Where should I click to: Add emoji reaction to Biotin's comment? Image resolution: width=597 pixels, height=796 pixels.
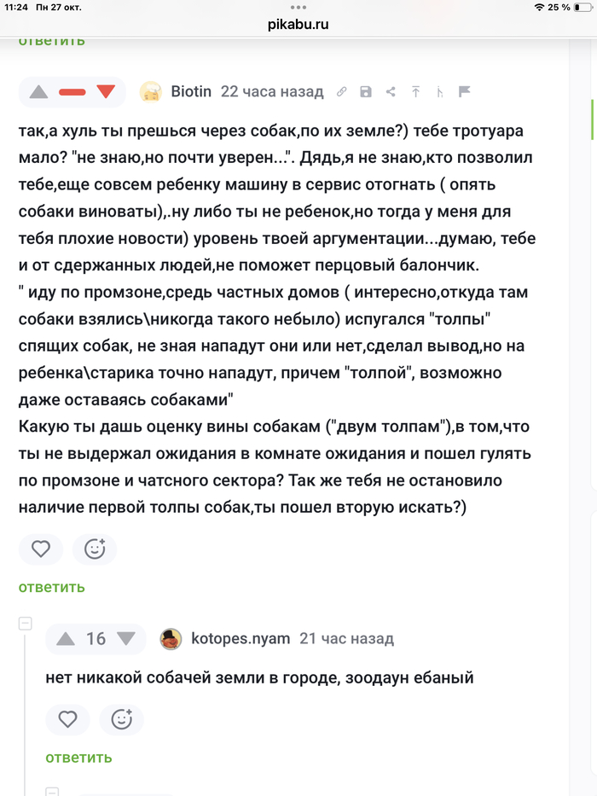[95, 549]
